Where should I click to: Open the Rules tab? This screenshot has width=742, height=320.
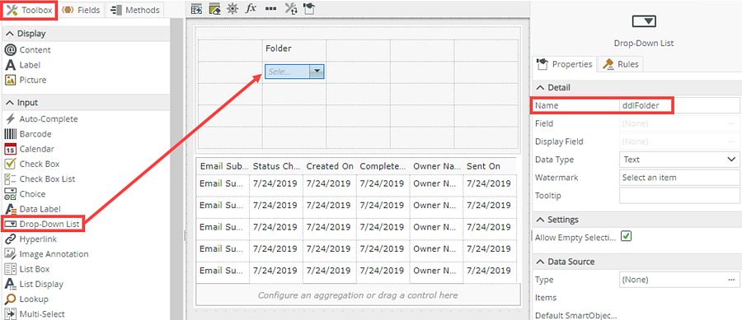click(x=620, y=64)
